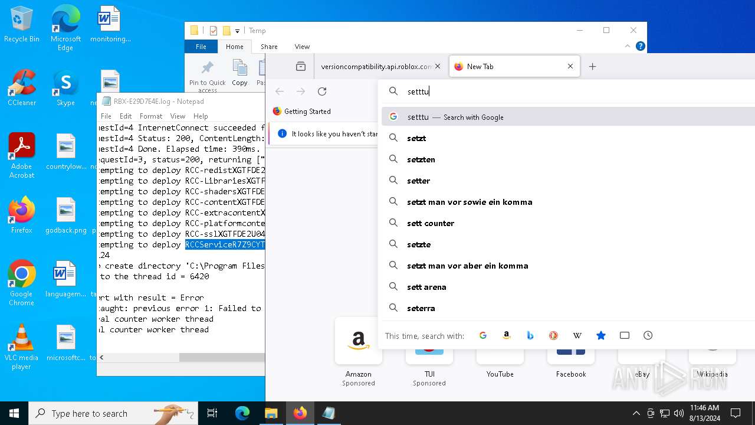Viewport: 755px width, 425px height.
Task: Search in history using clock icon
Action: pyautogui.click(x=648, y=335)
